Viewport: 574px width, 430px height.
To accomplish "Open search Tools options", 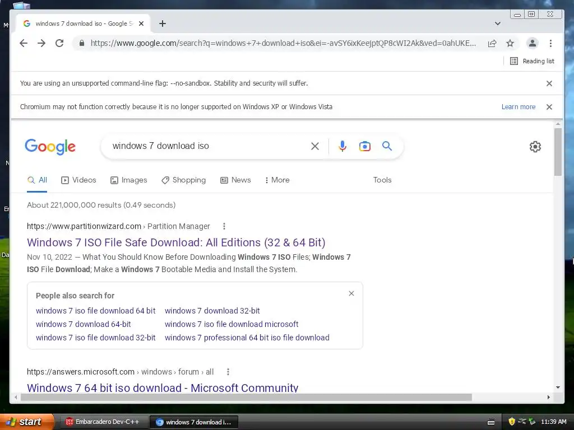I will pyautogui.click(x=382, y=180).
